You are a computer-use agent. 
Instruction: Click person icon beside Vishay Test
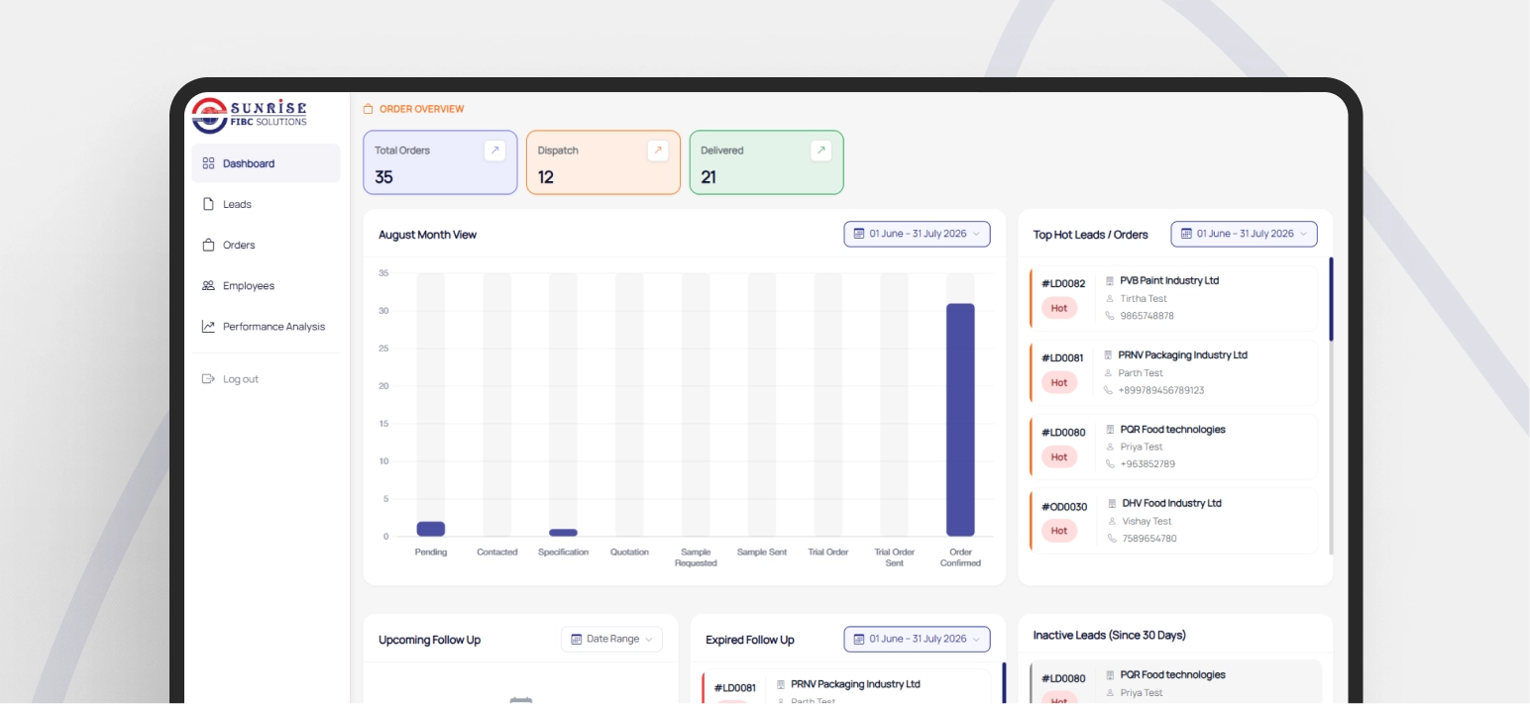coord(1112,521)
